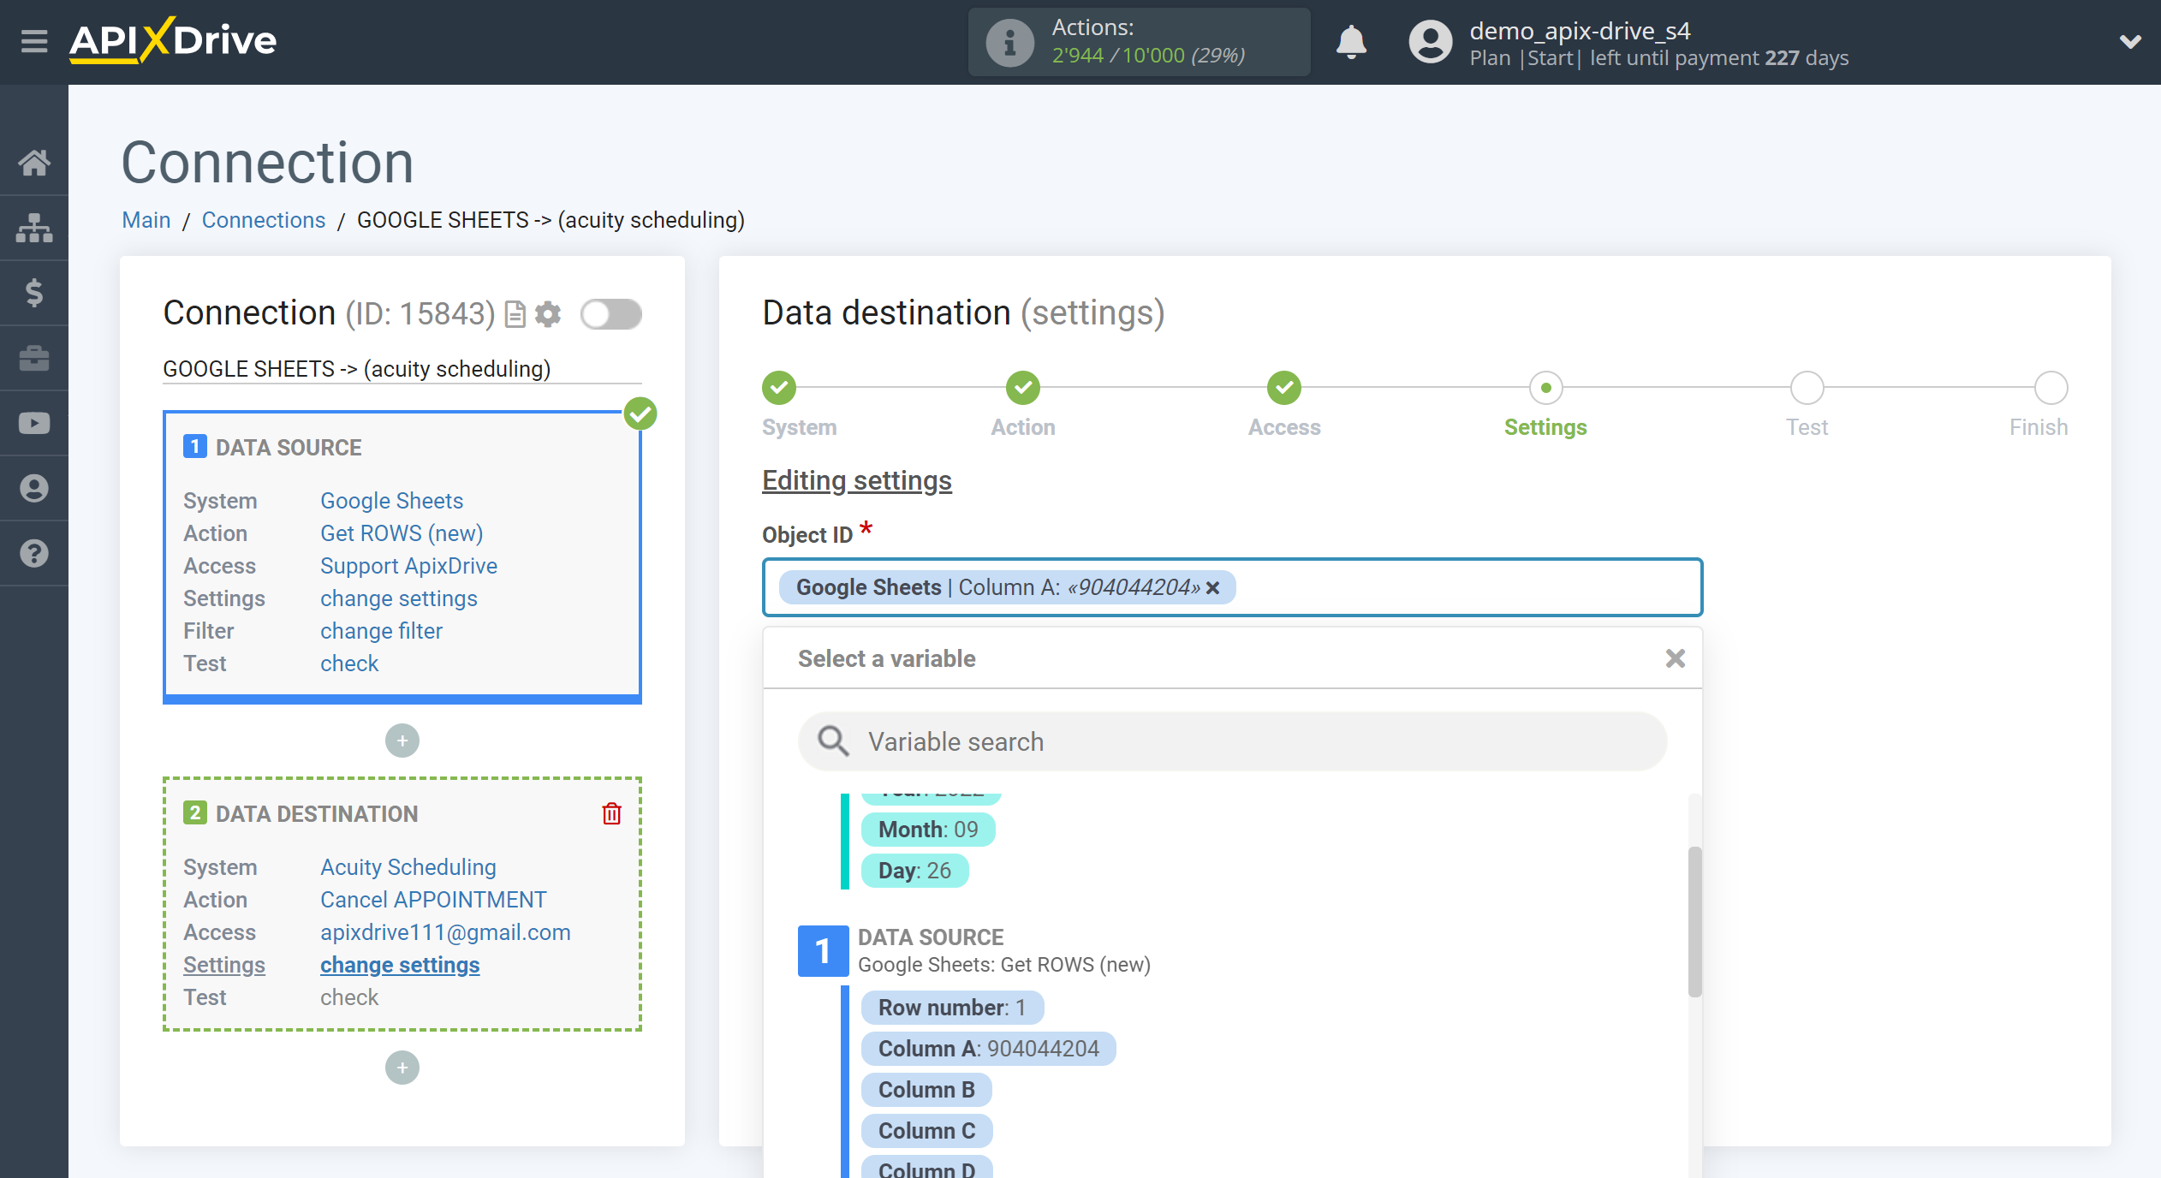Open Get ROWS (new) action link

(402, 533)
